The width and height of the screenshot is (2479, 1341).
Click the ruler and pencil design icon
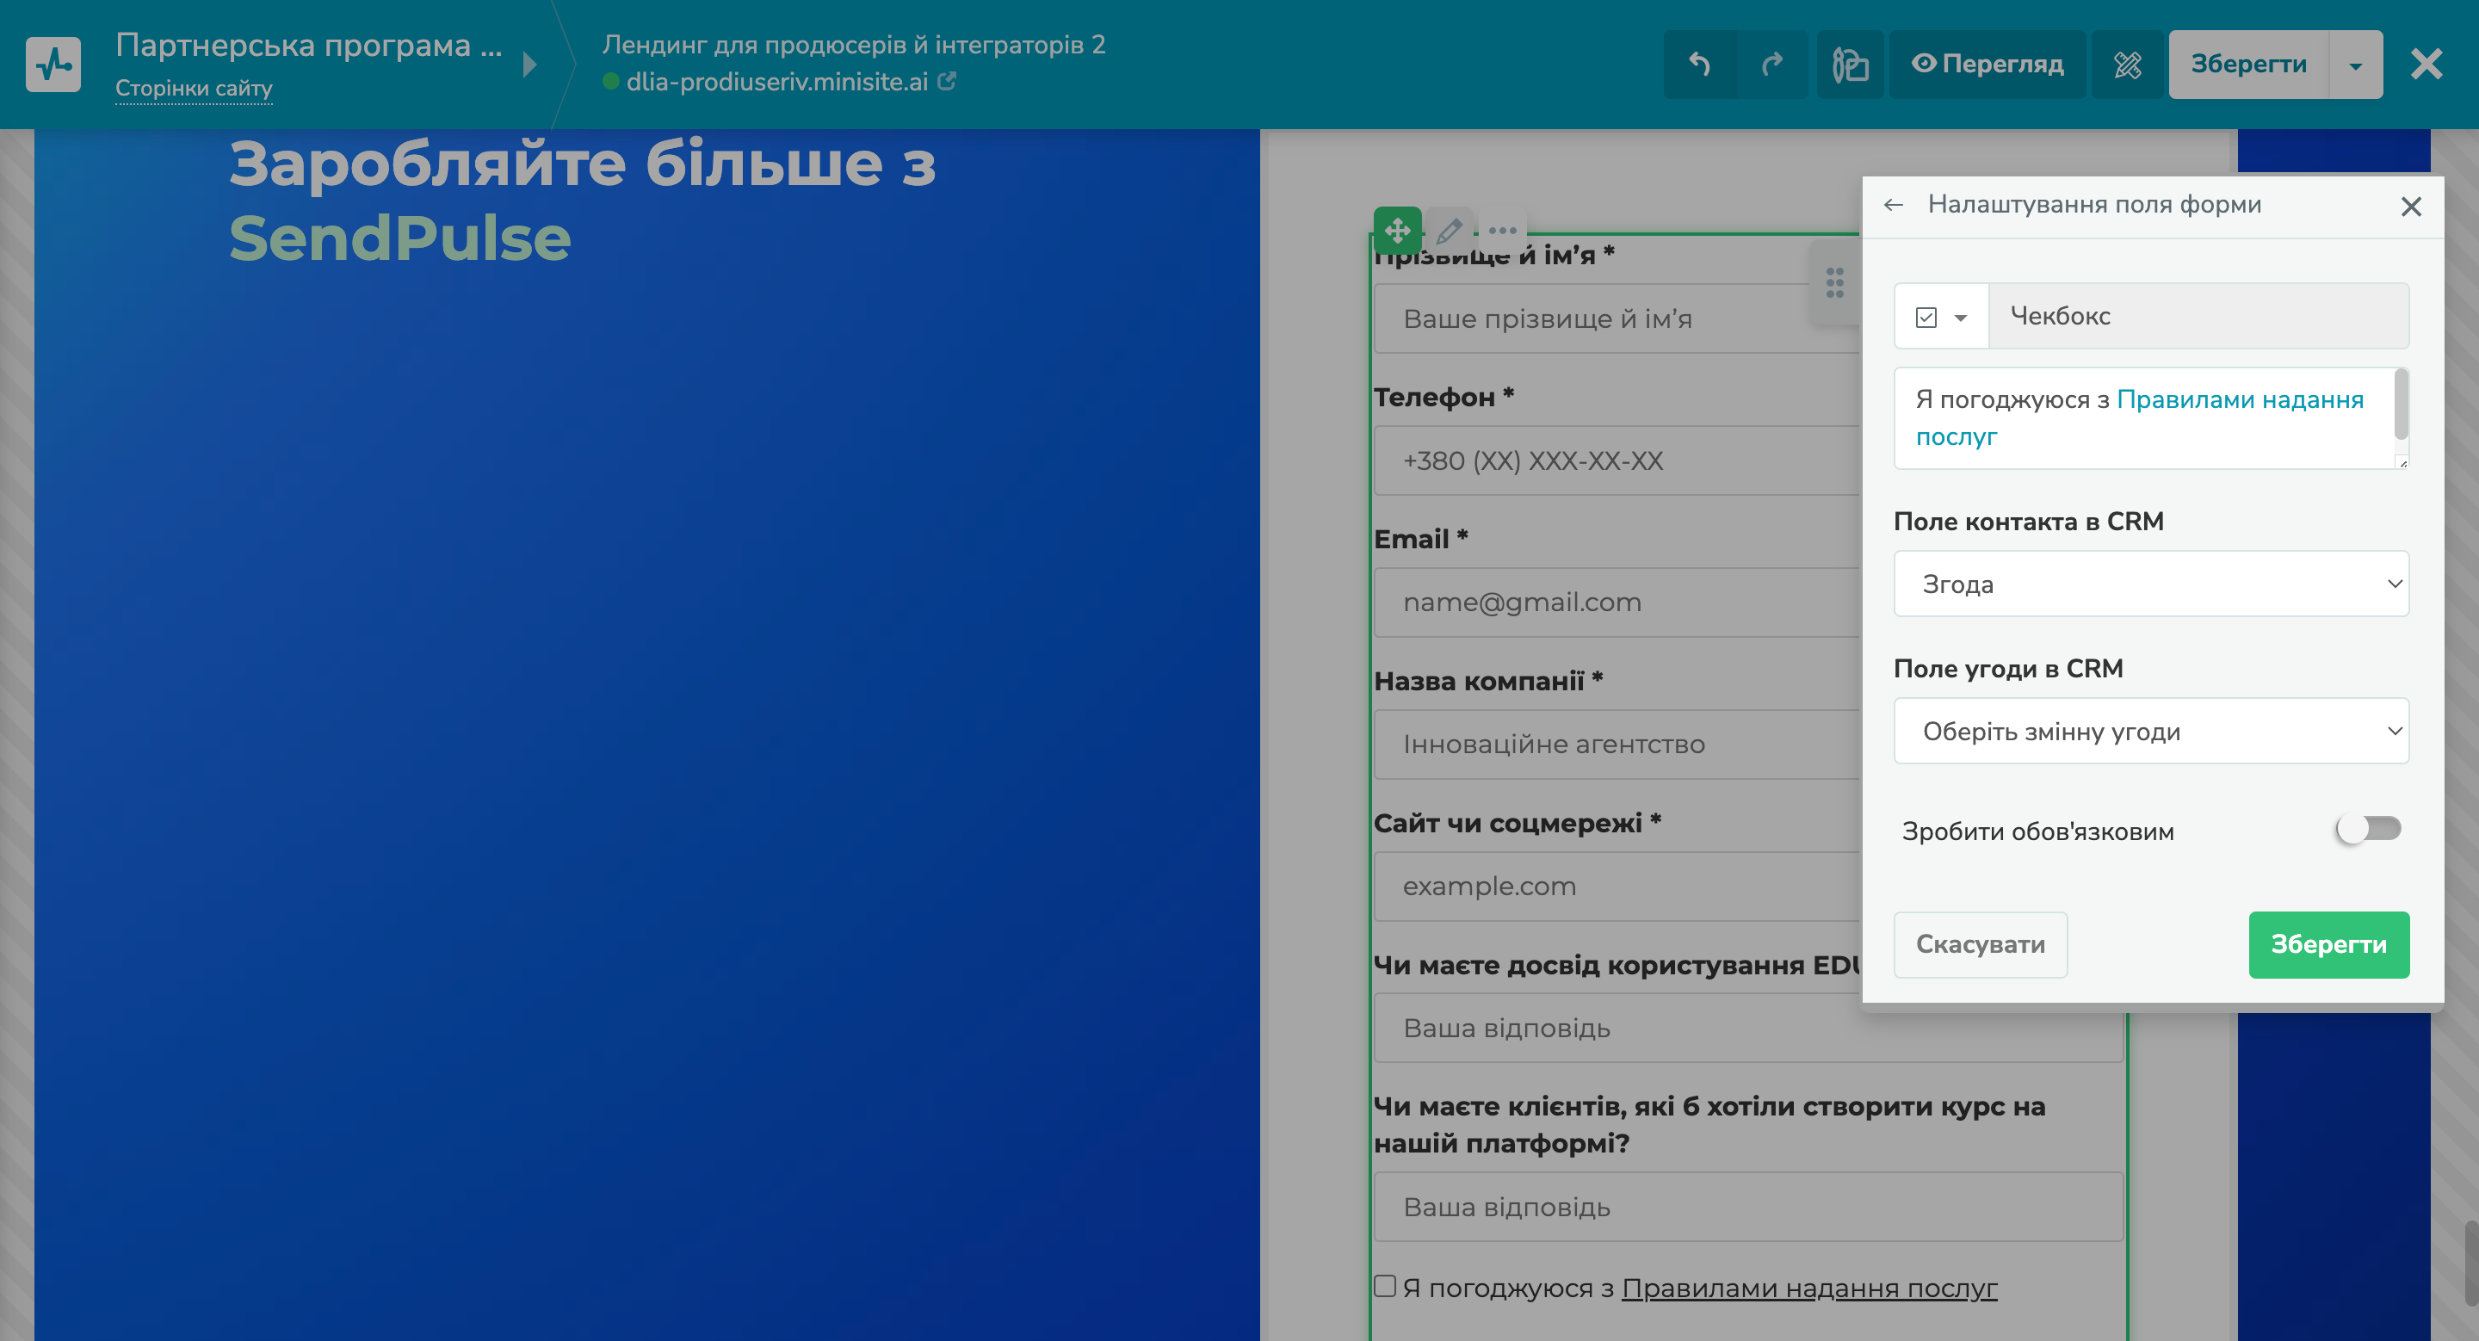(x=2127, y=65)
